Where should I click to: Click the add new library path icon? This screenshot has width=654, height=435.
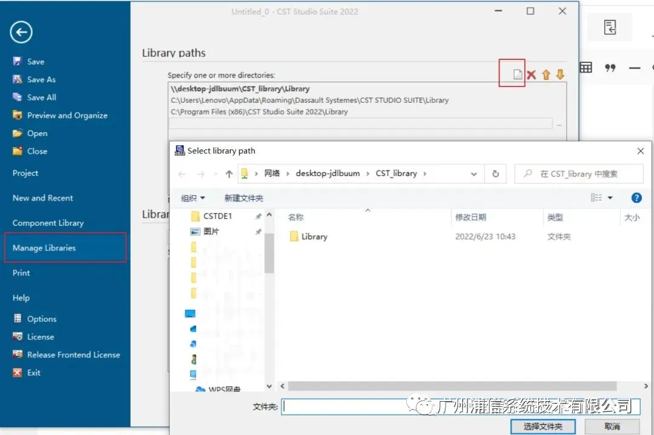[517, 74]
